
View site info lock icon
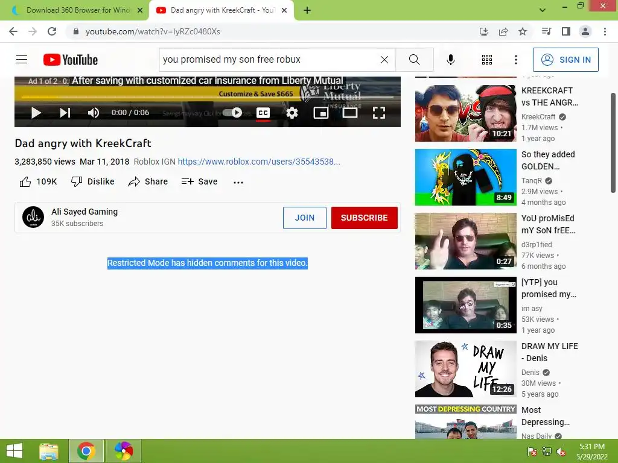pos(76,31)
